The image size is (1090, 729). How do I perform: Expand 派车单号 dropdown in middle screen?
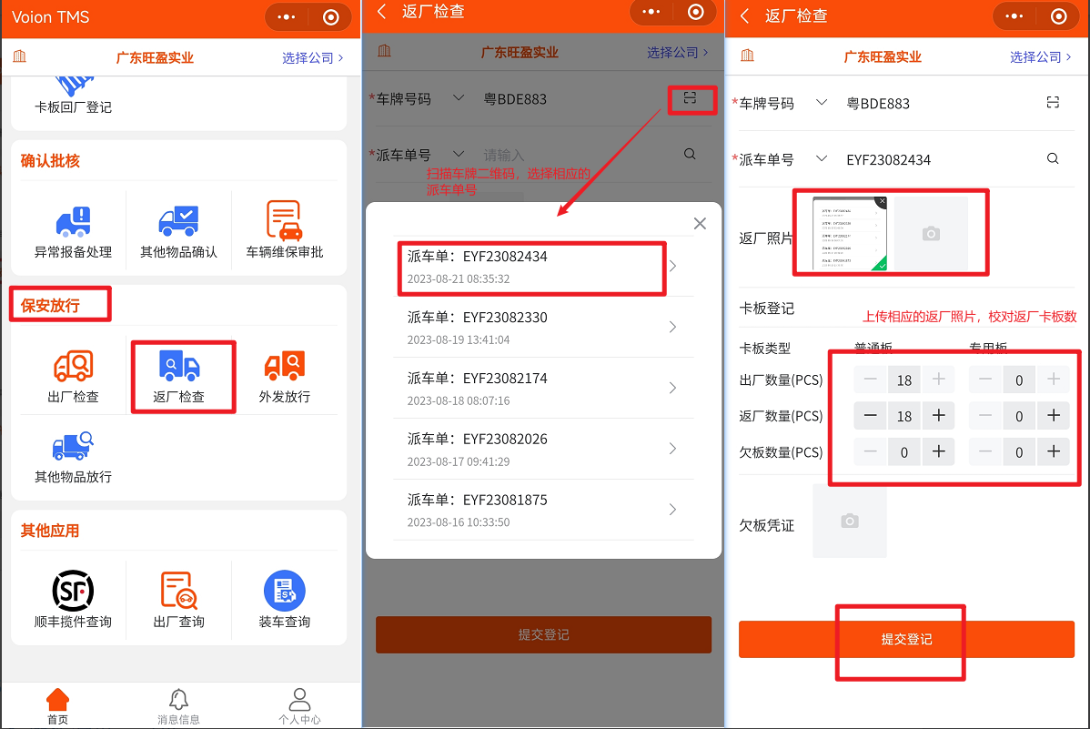coord(458,154)
